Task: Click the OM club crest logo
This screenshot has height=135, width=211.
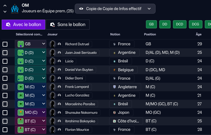Action: click(x=15, y=9)
